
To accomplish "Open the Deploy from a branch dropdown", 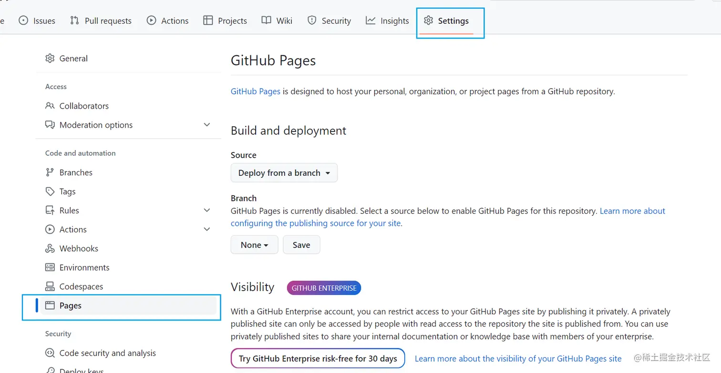I will (x=284, y=173).
